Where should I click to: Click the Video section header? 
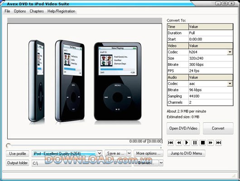click(178, 46)
